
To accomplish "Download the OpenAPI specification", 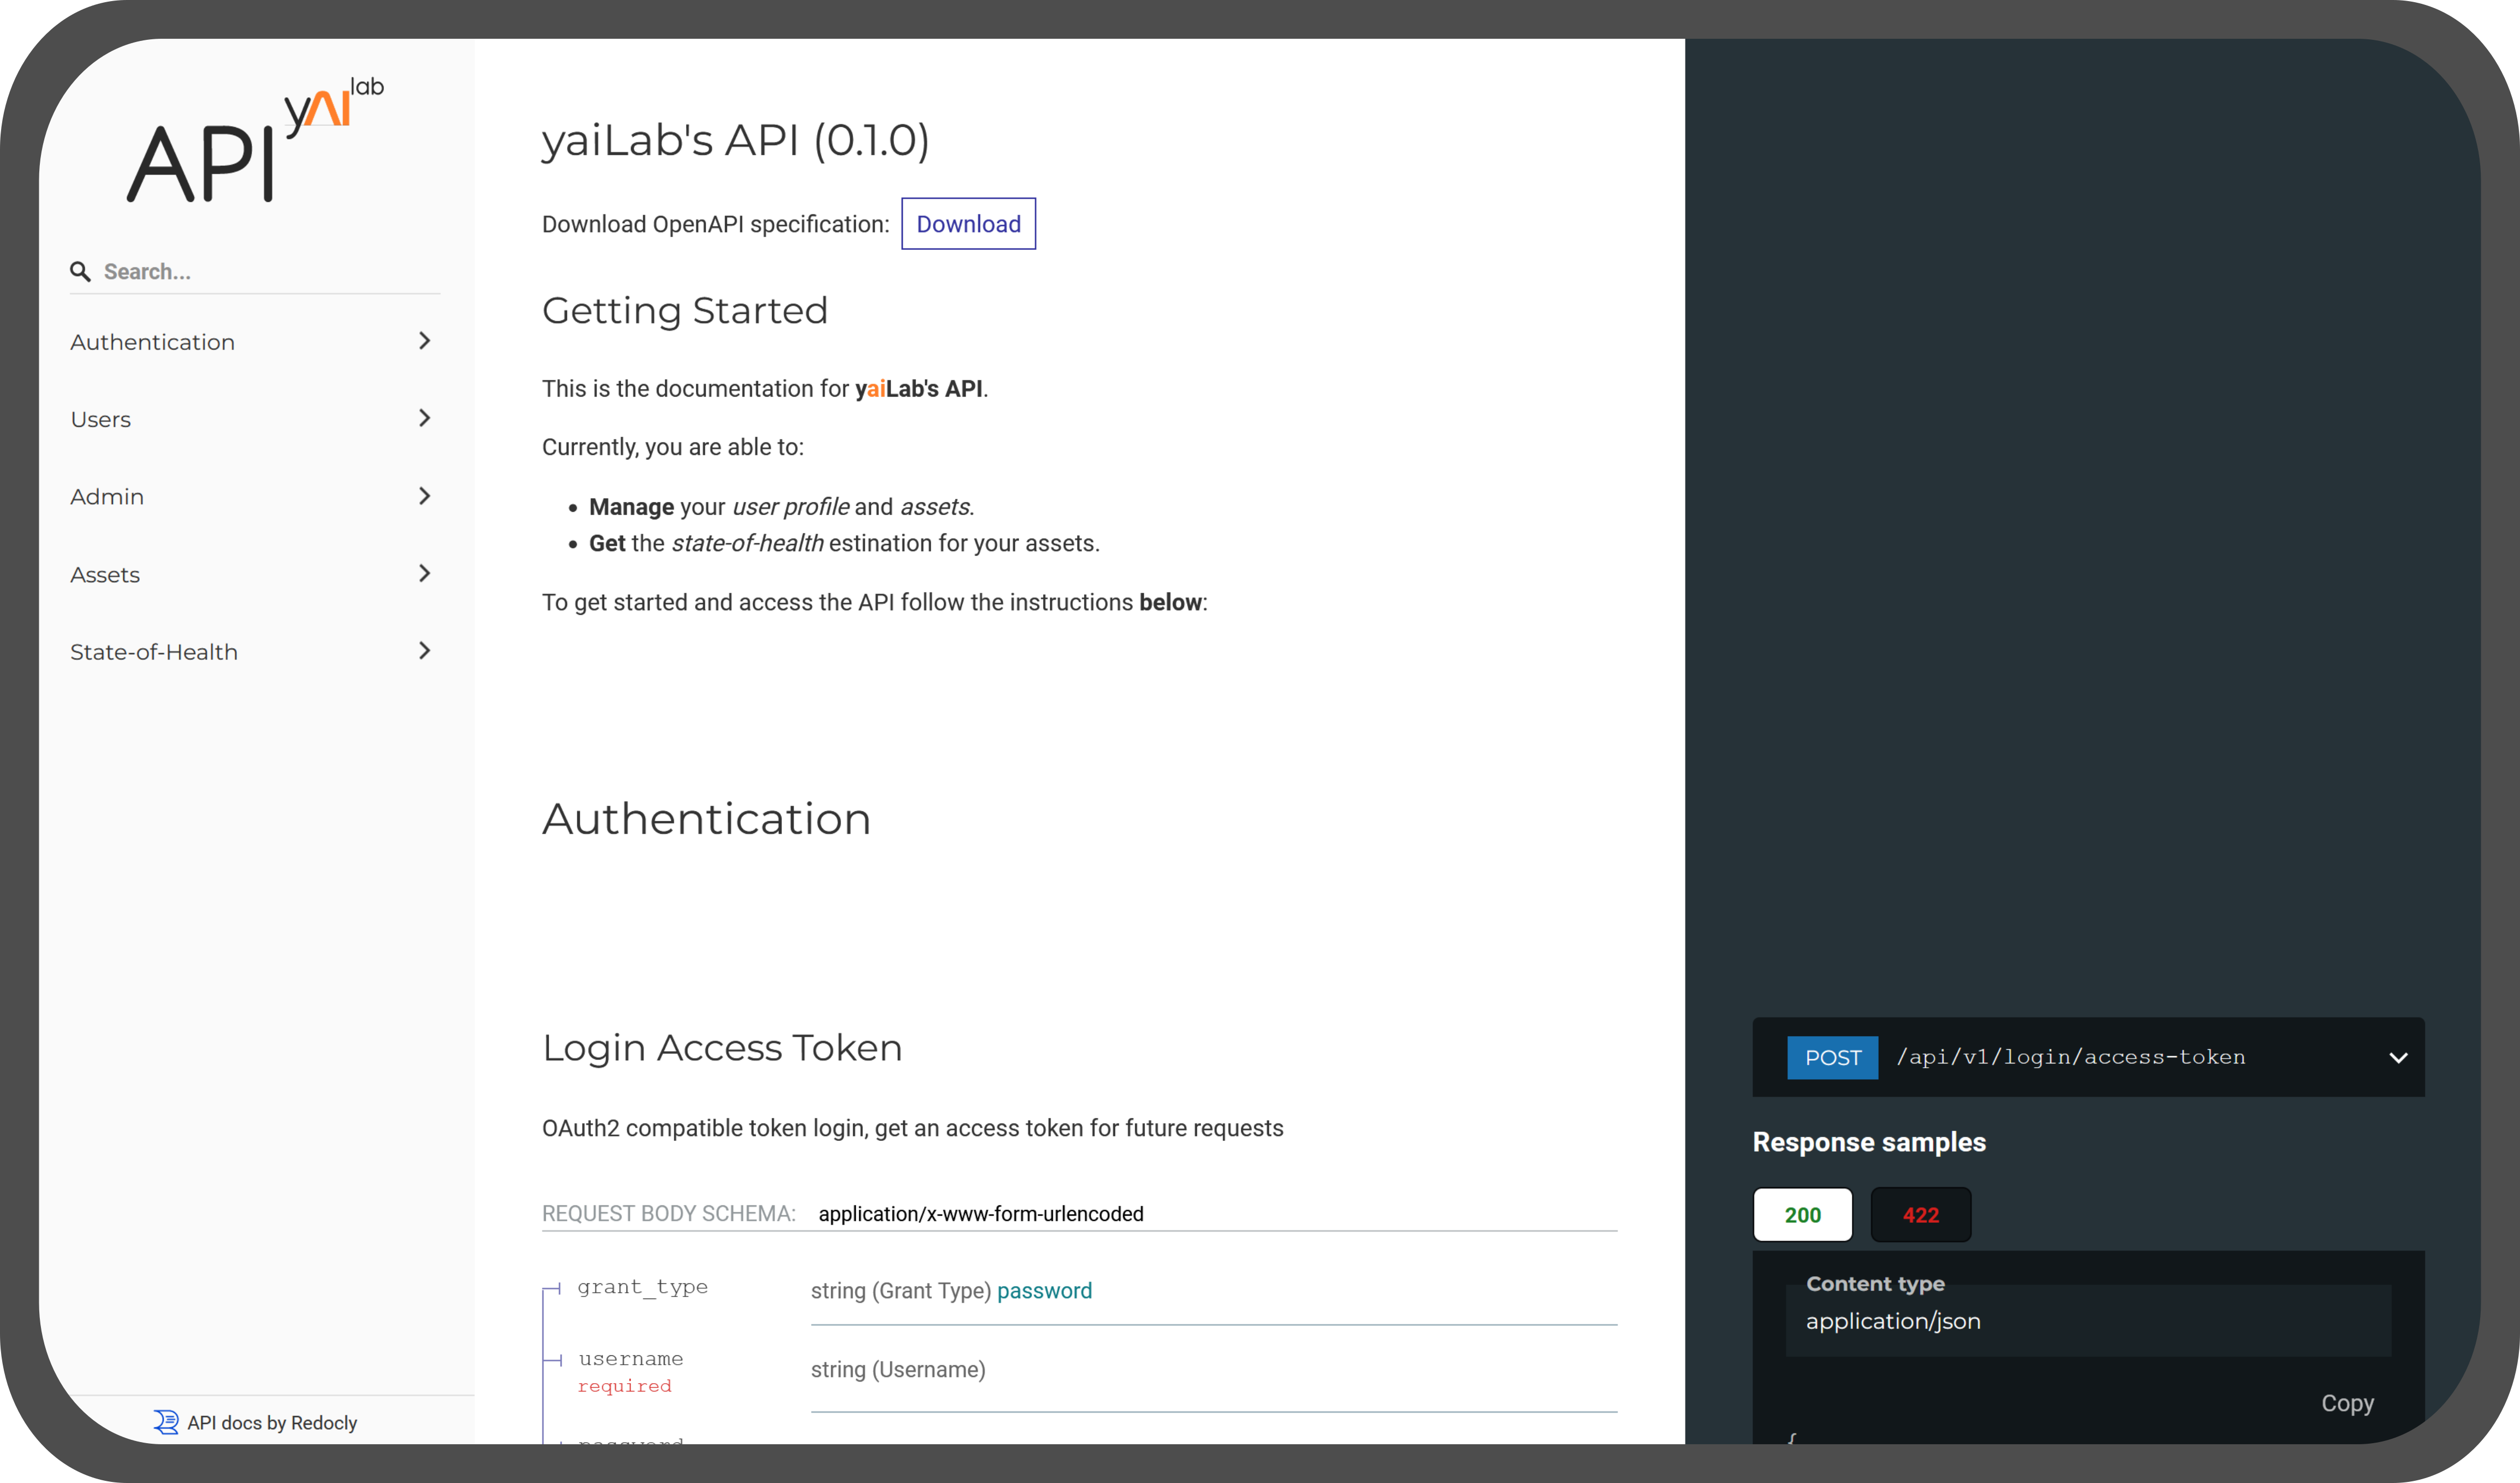I will coord(967,224).
